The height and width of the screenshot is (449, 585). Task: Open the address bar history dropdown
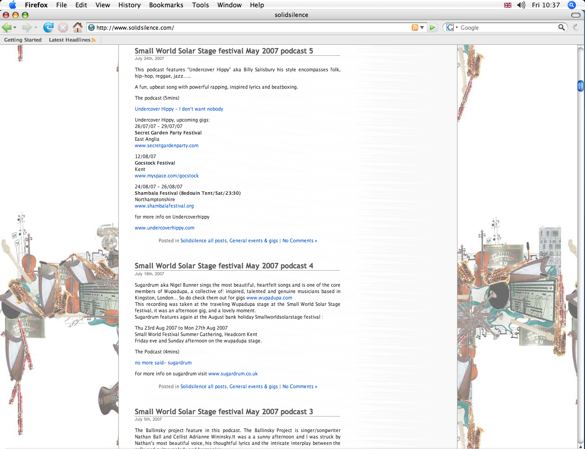pos(422,28)
